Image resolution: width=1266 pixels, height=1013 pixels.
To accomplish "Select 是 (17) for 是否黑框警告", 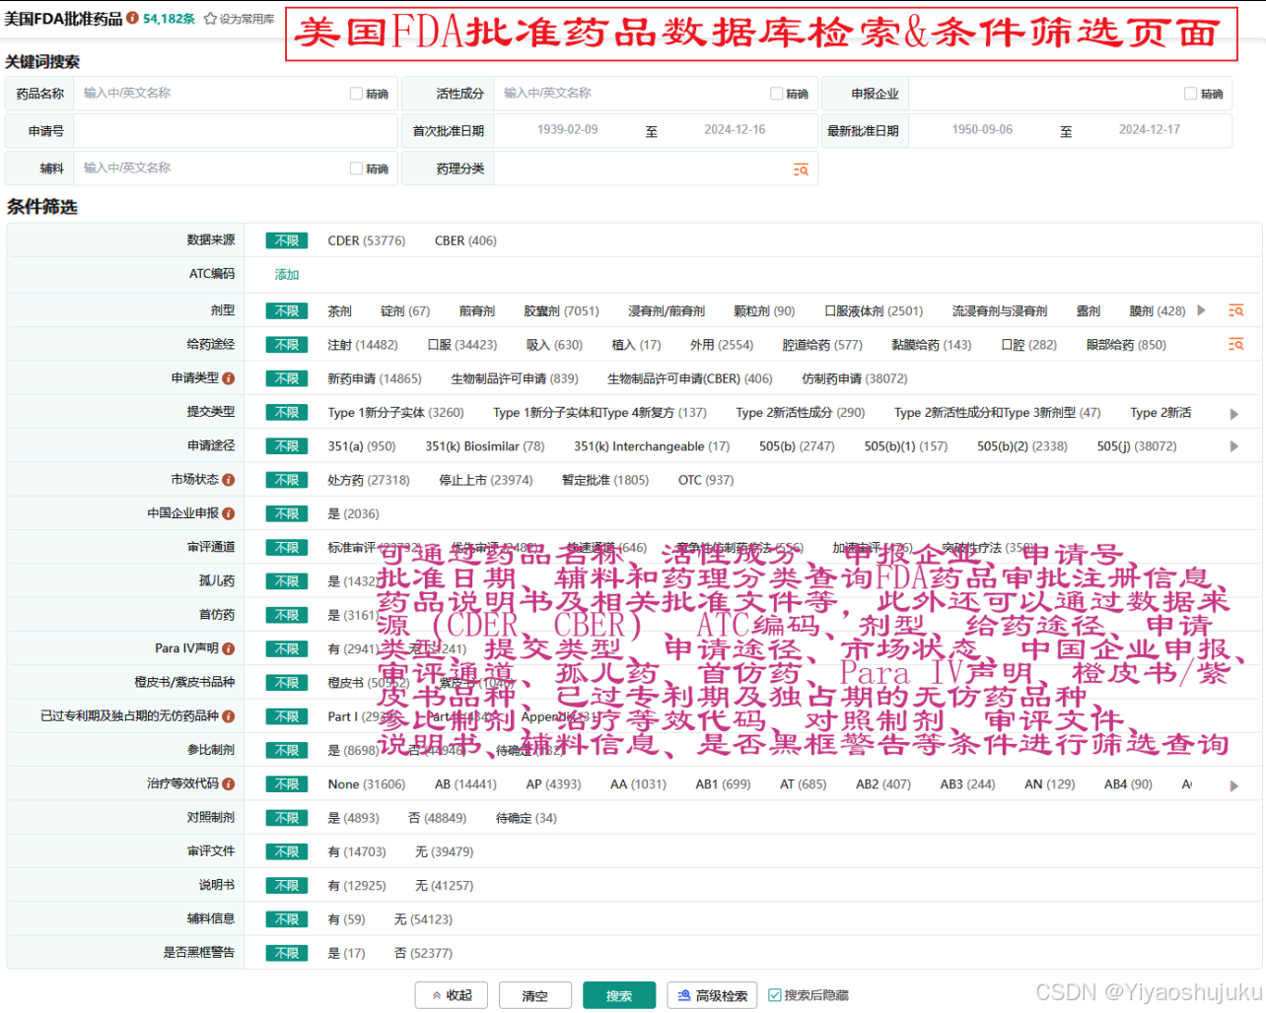I will point(346,953).
